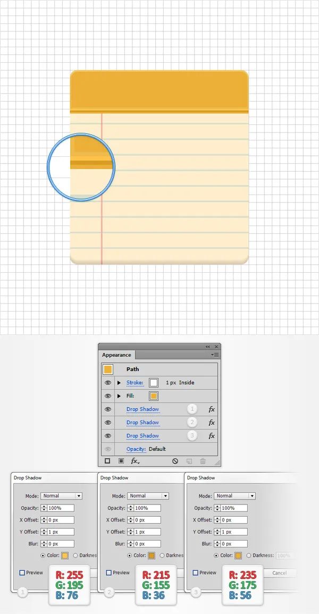The width and height of the screenshot is (319, 614).
Task: Select the Appearance panel tab
Action: point(116,355)
